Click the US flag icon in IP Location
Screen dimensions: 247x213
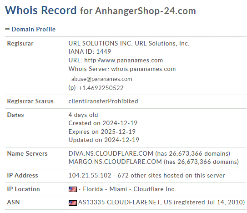[x=73, y=189]
